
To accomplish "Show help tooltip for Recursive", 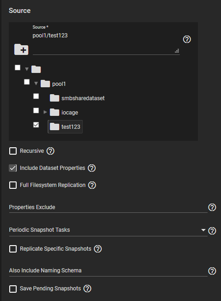I will [50, 151].
